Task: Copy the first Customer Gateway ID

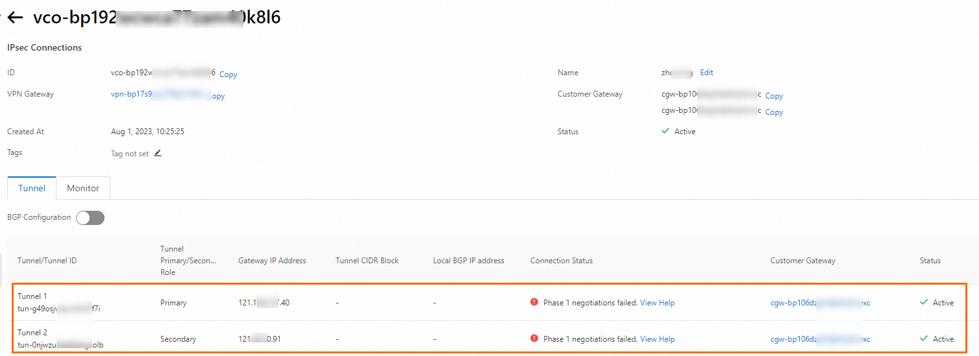Action: coord(774,96)
